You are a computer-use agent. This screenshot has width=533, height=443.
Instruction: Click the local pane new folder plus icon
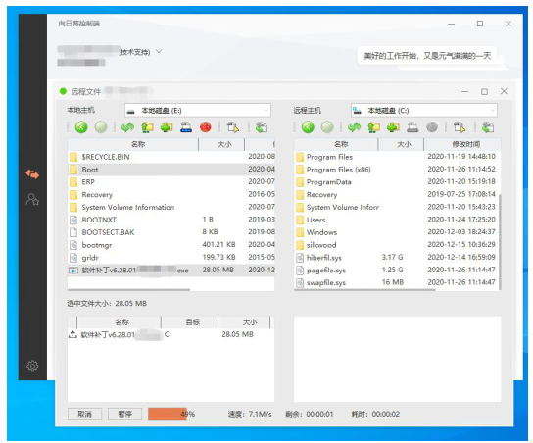click(x=167, y=127)
